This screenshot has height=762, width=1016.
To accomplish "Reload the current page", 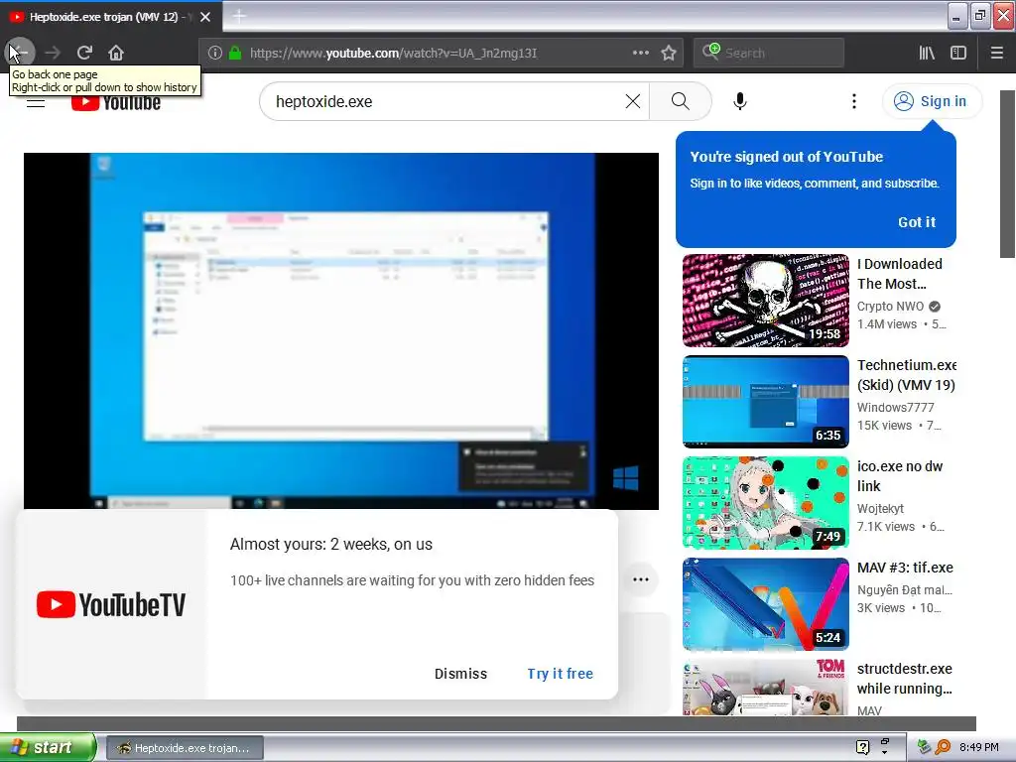I will (84, 53).
